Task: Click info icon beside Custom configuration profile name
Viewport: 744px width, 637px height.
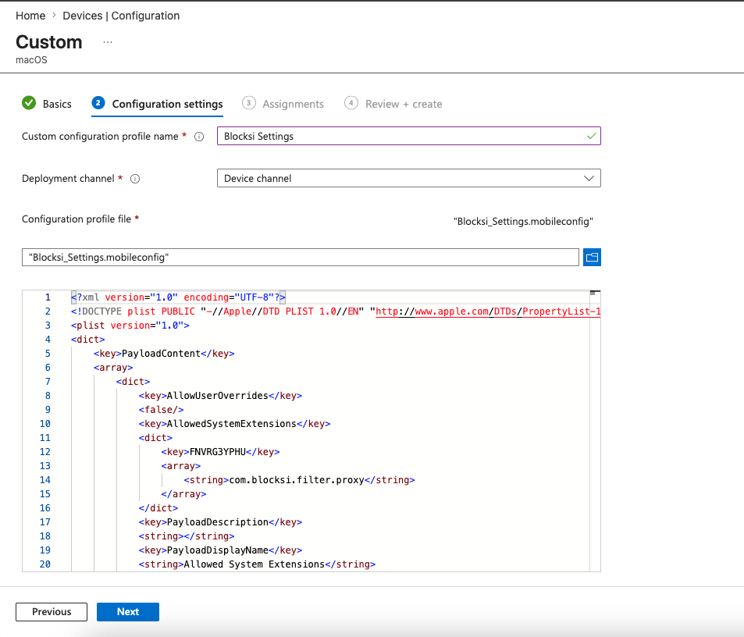Action: (x=199, y=137)
